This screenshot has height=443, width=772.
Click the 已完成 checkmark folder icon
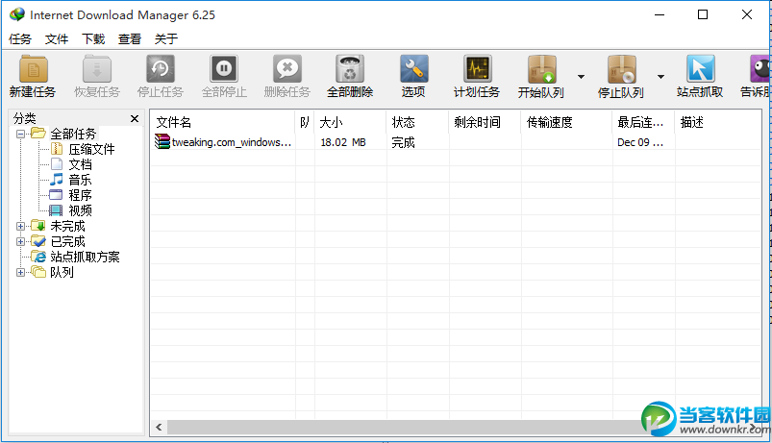[38, 240]
